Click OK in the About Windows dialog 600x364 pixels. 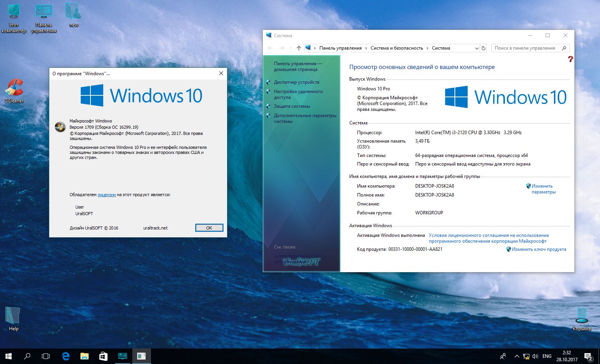[x=209, y=228]
